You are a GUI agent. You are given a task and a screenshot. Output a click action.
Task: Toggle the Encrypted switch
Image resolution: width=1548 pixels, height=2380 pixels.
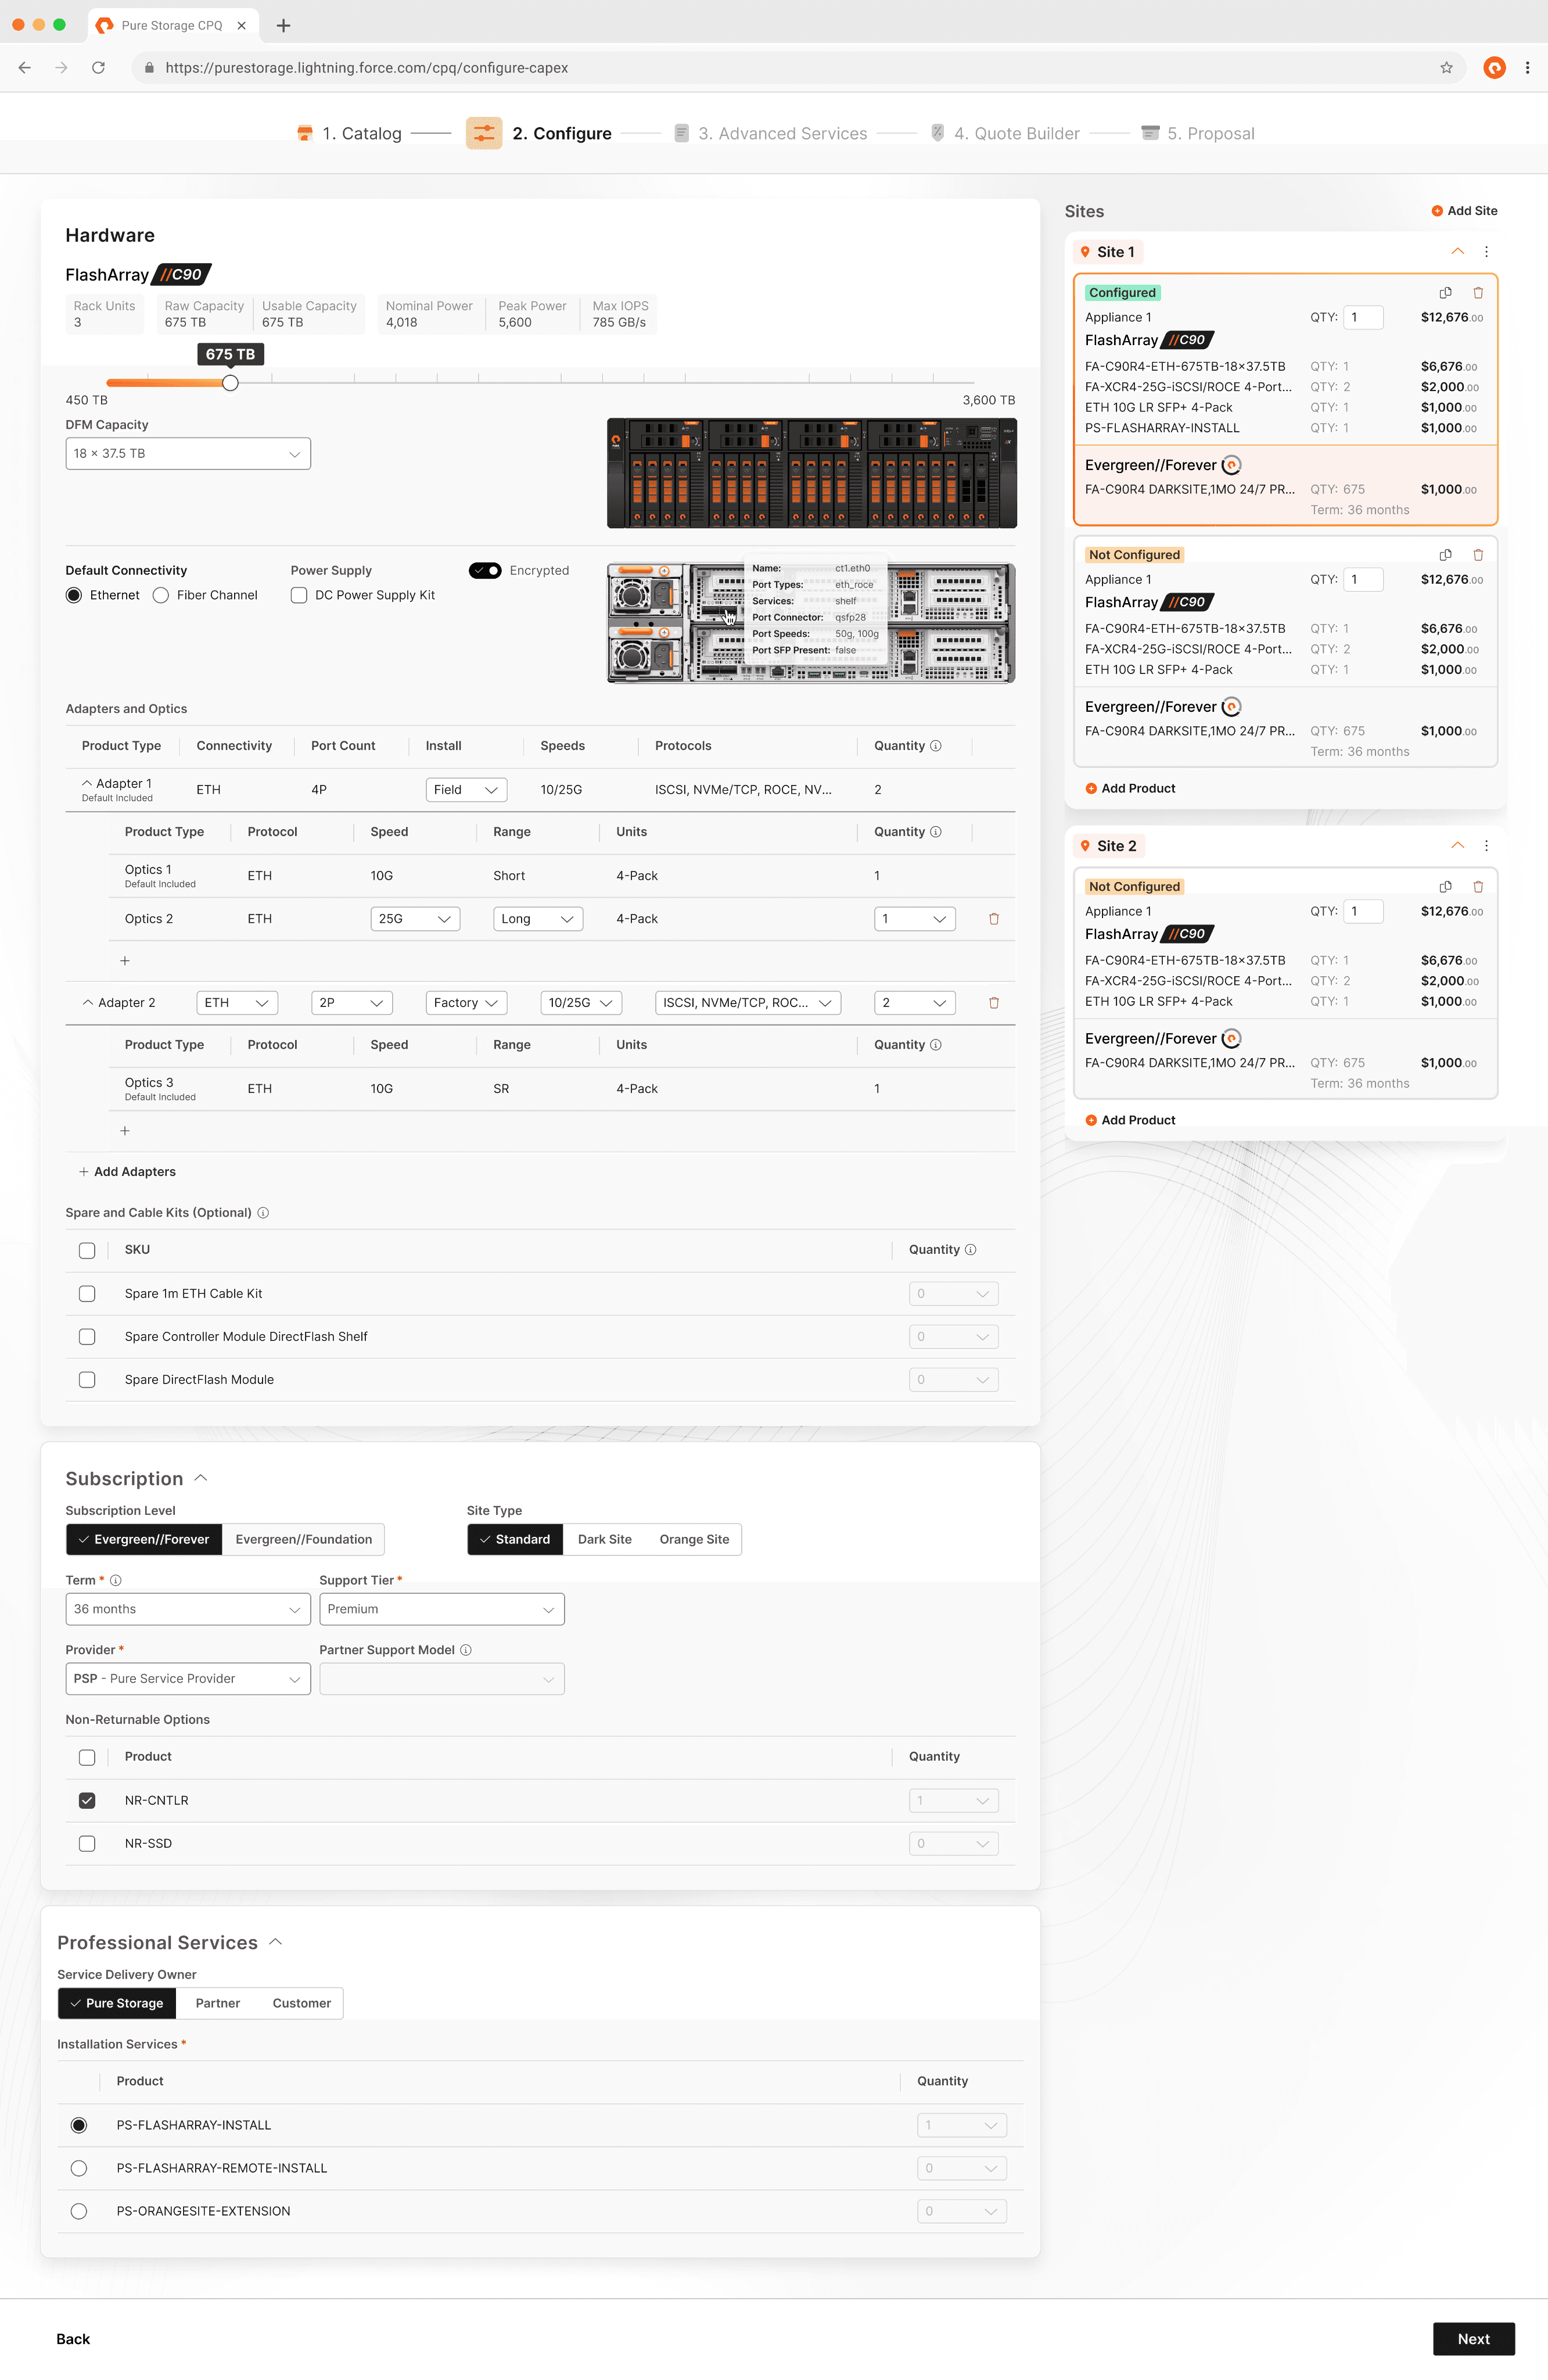[486, 570]
